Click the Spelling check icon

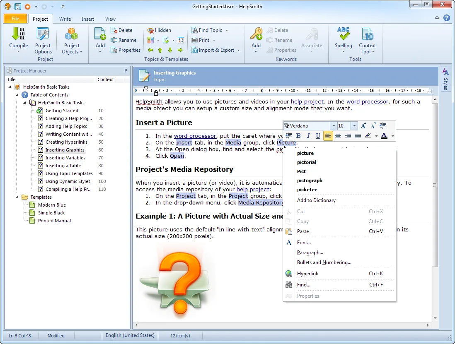343,34
